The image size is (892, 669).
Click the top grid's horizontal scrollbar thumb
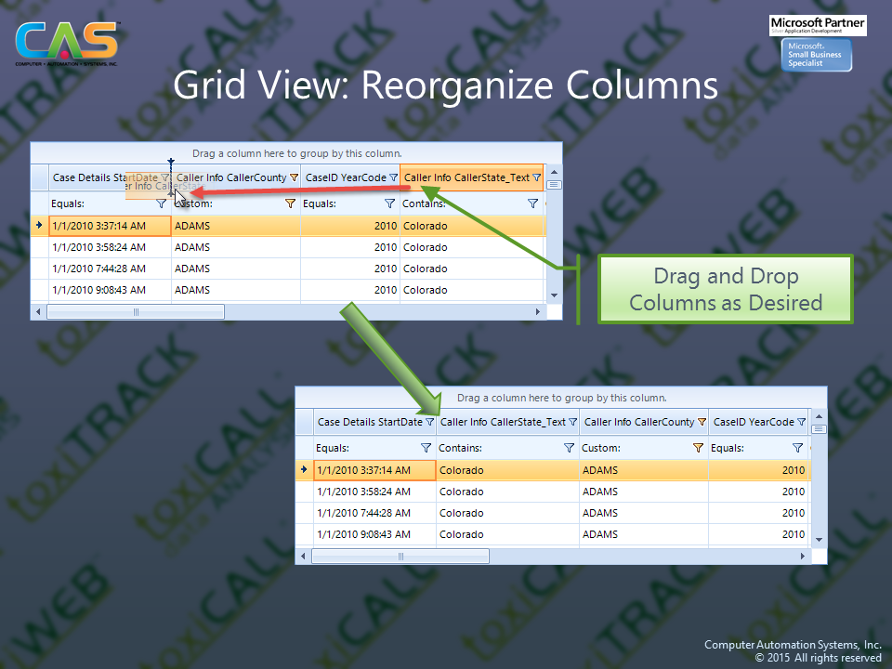136,312
